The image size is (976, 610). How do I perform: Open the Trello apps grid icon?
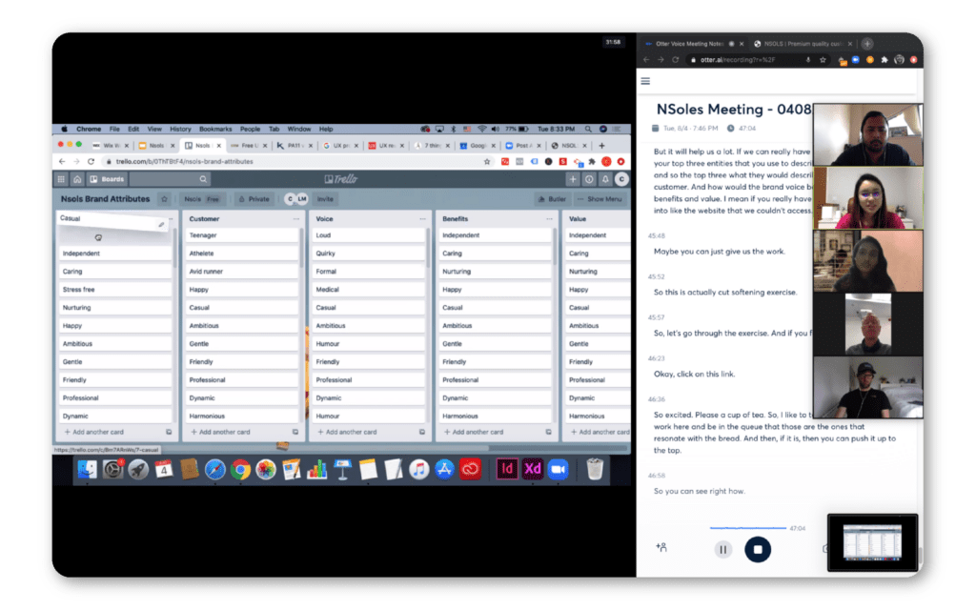62,179
